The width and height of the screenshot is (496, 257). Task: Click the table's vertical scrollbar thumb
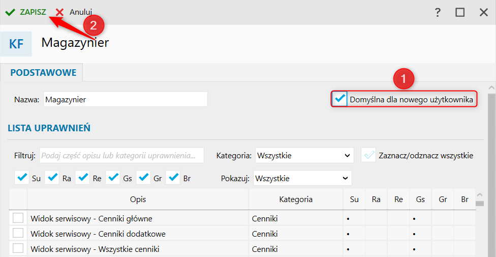479,204
